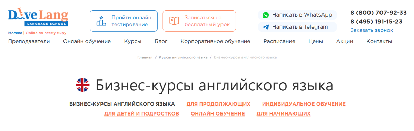Select orange ОНЛАЙН ОБУЧЕНИЕ category tab
This screenshot has width=414, height=131.
[218, 113]
